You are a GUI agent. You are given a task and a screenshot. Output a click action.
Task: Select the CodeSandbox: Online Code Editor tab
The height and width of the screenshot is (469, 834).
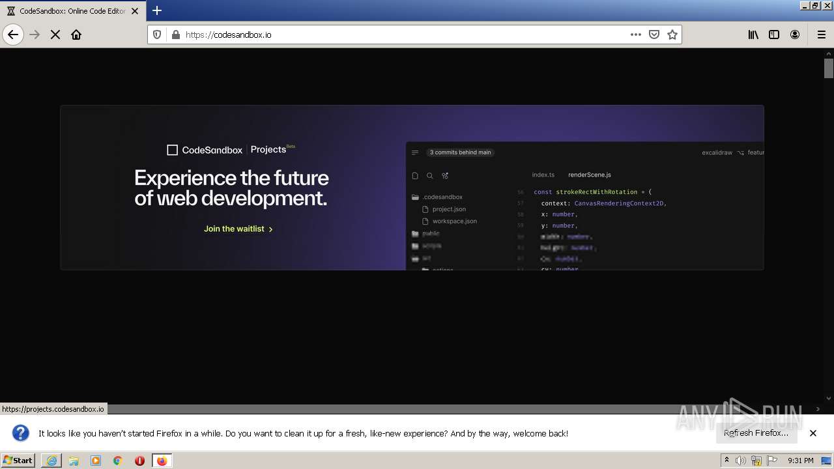[x=72, y=11]
